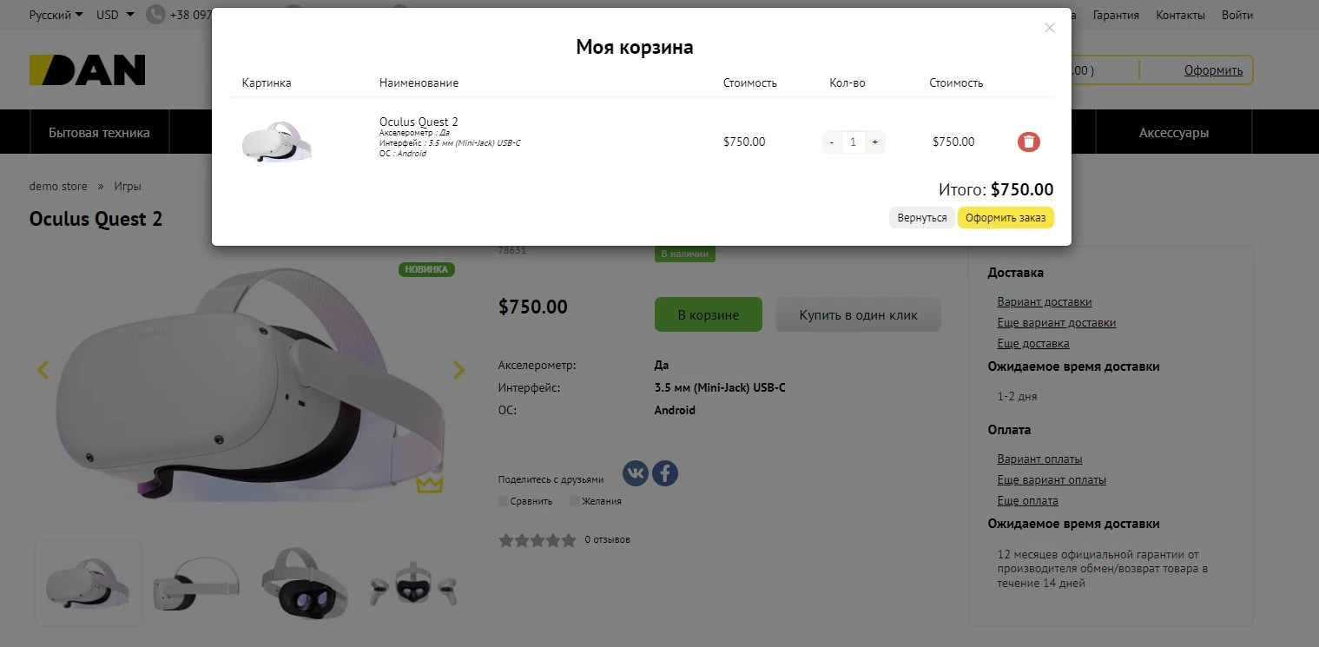This screenshot has height=647, width=1319.
Task: Remove Oculus Quest 2 from cart via trash icon
Action: 1028,141
